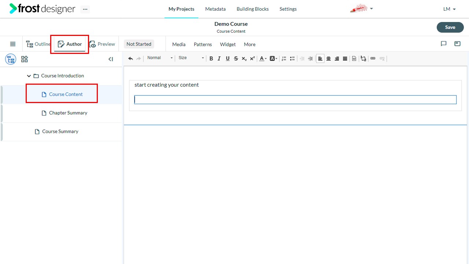Click the insert link icon
469x264 pixels.
point(373,58)
